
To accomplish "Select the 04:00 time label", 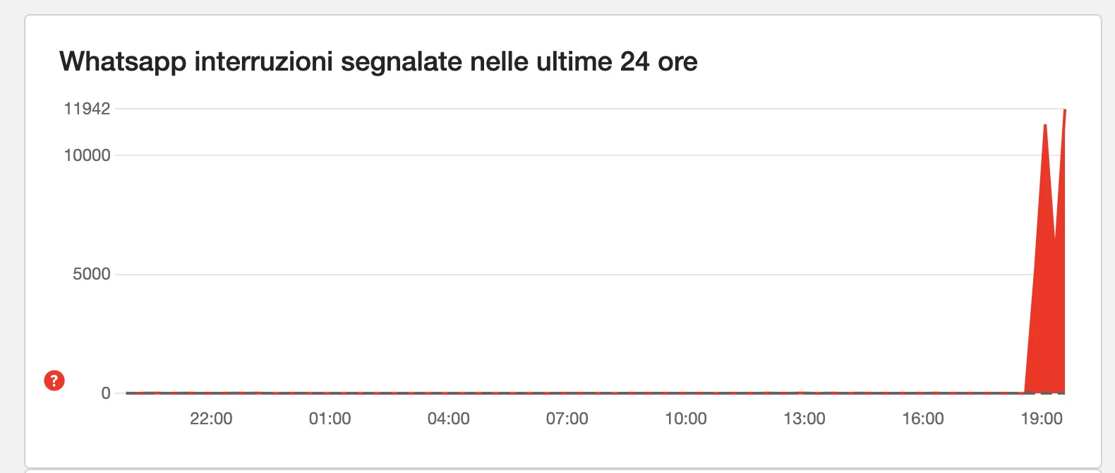I will coord(448,419).
